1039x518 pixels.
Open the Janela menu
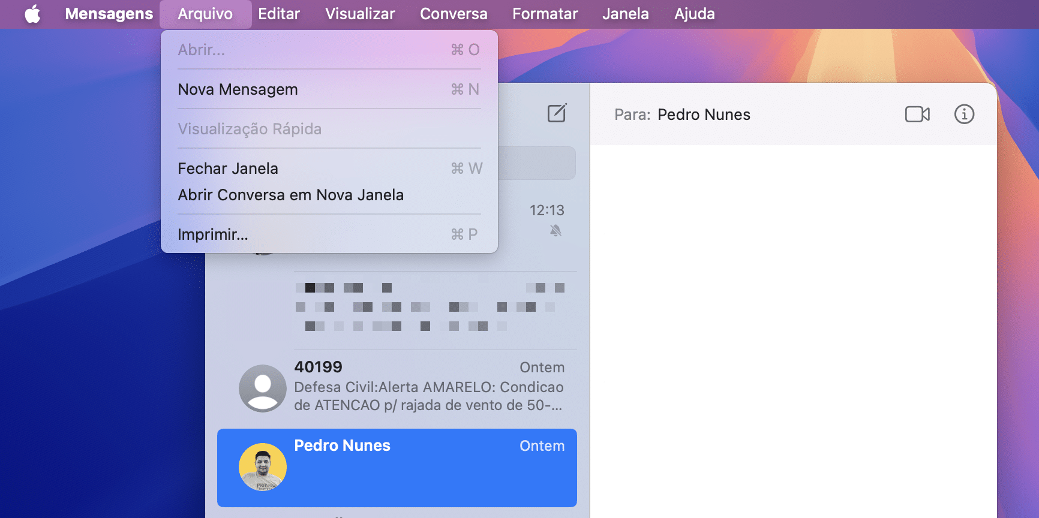625,14
